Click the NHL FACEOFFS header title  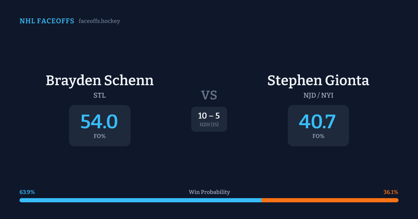coord(47,21)
